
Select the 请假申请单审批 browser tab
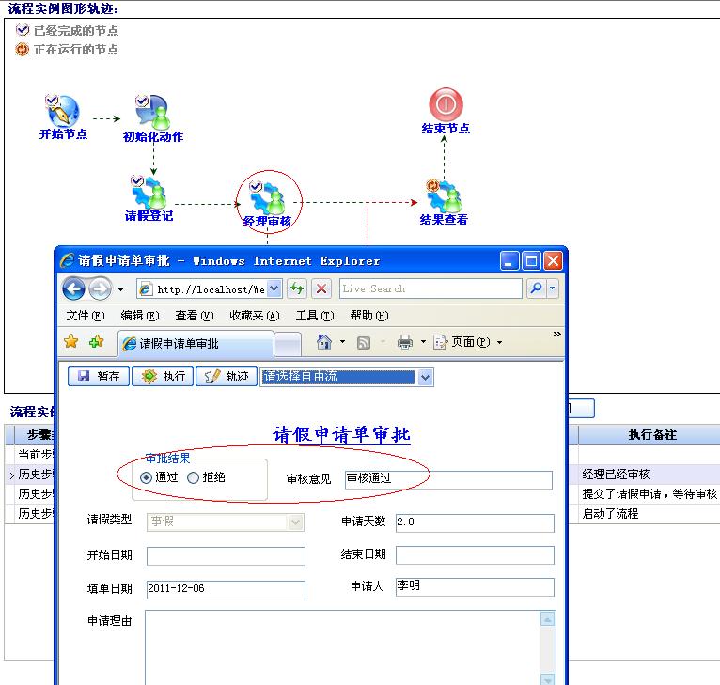tap(196, 343)
